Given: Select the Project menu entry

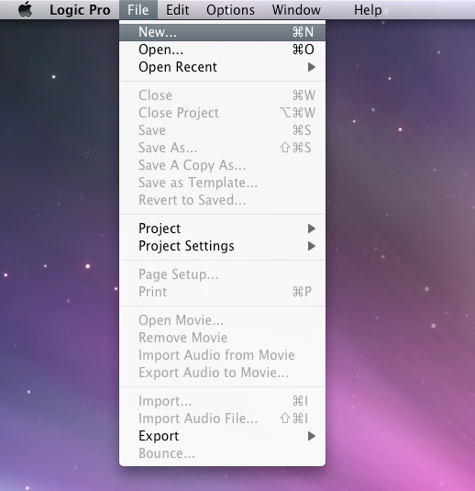Looking at the screenshot, I should coord(222,229).
